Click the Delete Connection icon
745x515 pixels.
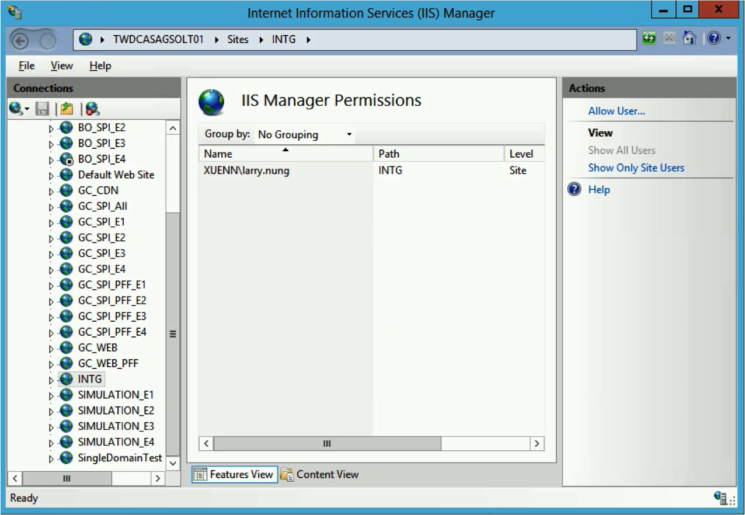click(92, 108)
